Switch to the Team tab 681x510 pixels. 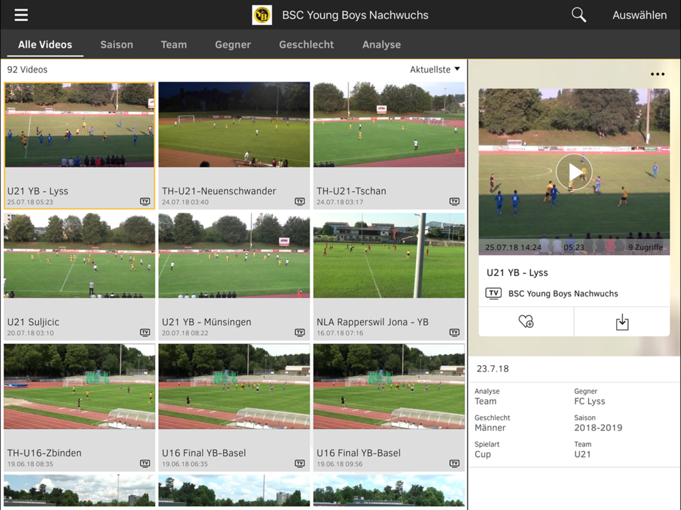point(174,45)
